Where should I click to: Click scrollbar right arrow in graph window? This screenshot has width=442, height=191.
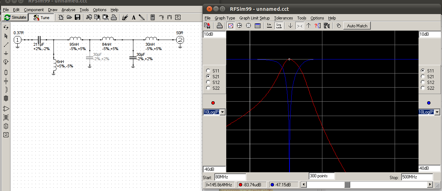430,185
